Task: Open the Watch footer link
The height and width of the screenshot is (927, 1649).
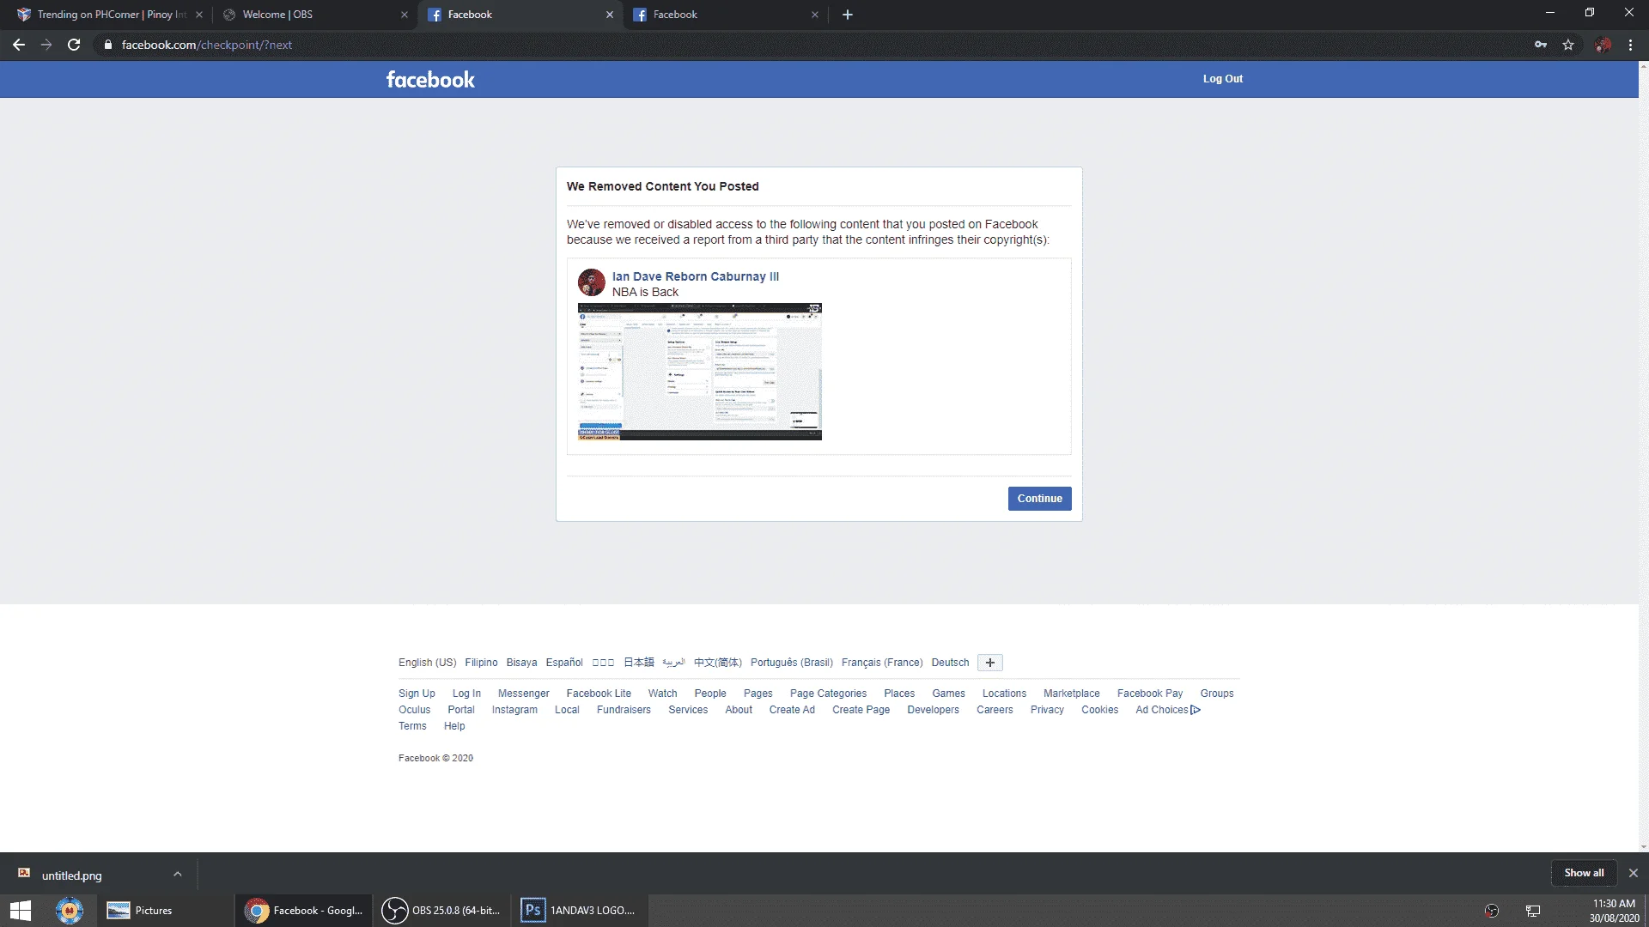Action: click(662, 694)
